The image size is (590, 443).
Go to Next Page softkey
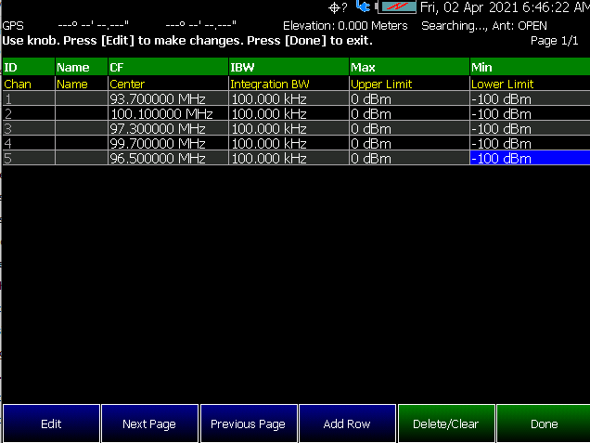(149, 423)
